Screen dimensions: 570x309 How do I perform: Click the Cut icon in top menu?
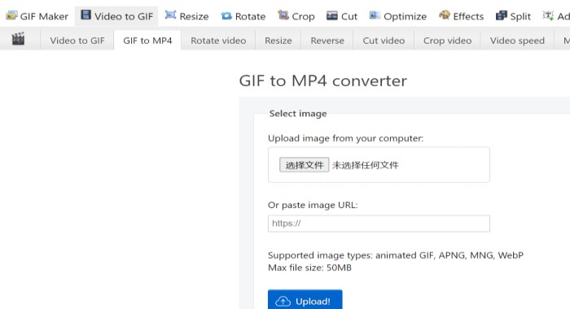click(332, 15)
